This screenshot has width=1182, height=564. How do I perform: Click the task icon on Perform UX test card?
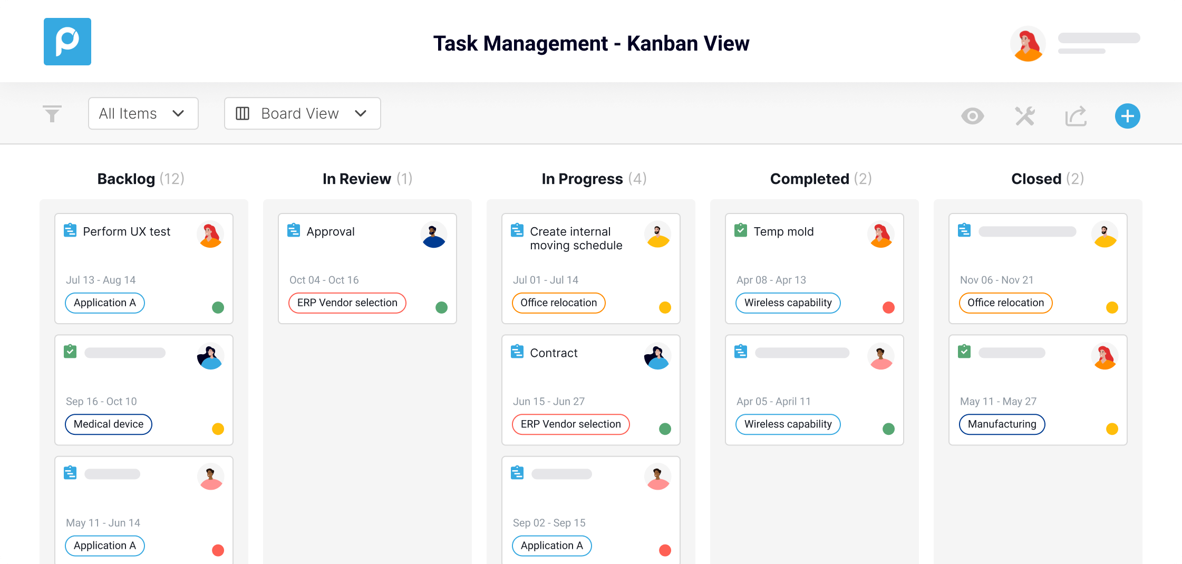70,230
